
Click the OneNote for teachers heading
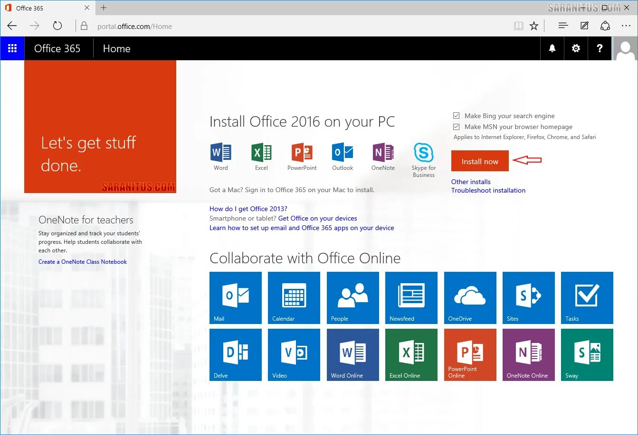tap(86, 220)
